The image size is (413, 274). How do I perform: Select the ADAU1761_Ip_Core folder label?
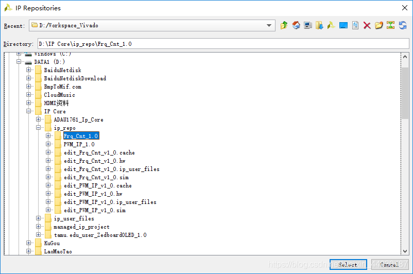point(78,119)
